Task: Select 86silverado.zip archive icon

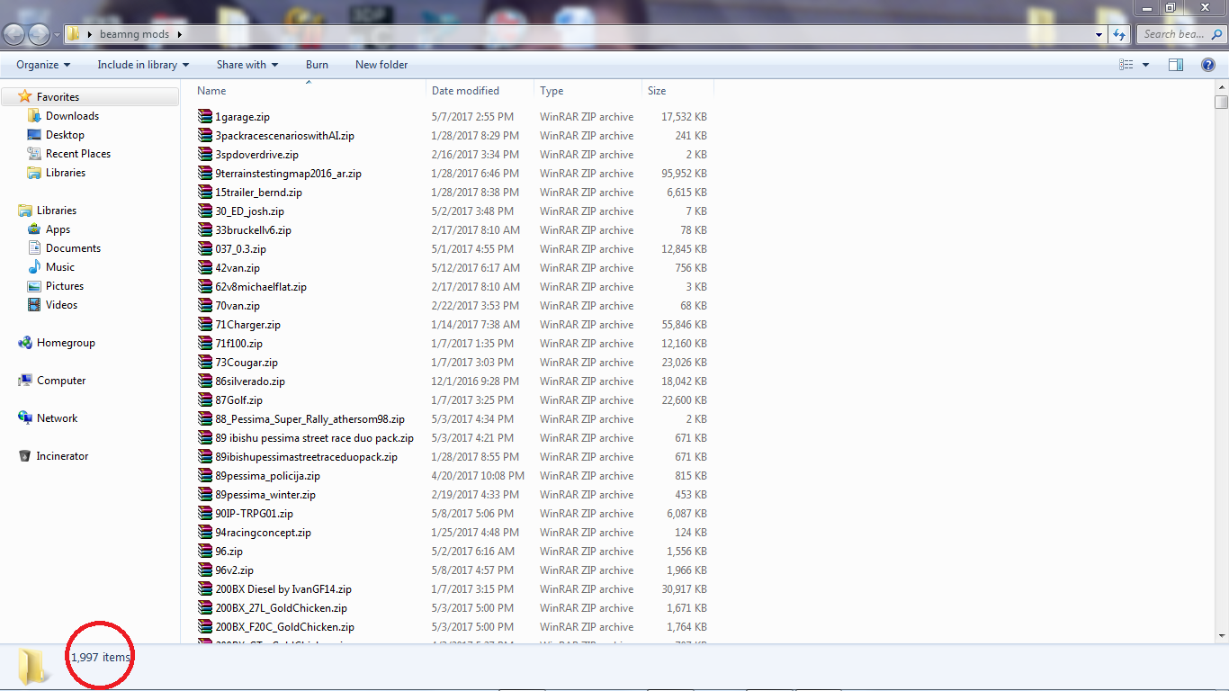Action: (x=205, y=381)
